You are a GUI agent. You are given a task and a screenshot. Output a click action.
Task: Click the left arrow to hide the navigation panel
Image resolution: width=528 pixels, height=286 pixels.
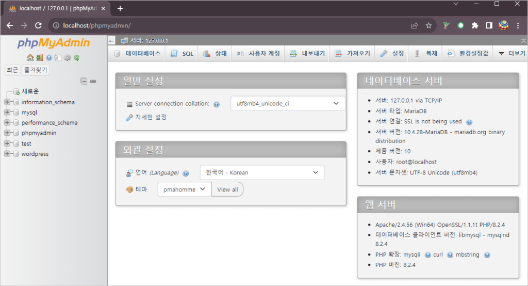(112, 41)
